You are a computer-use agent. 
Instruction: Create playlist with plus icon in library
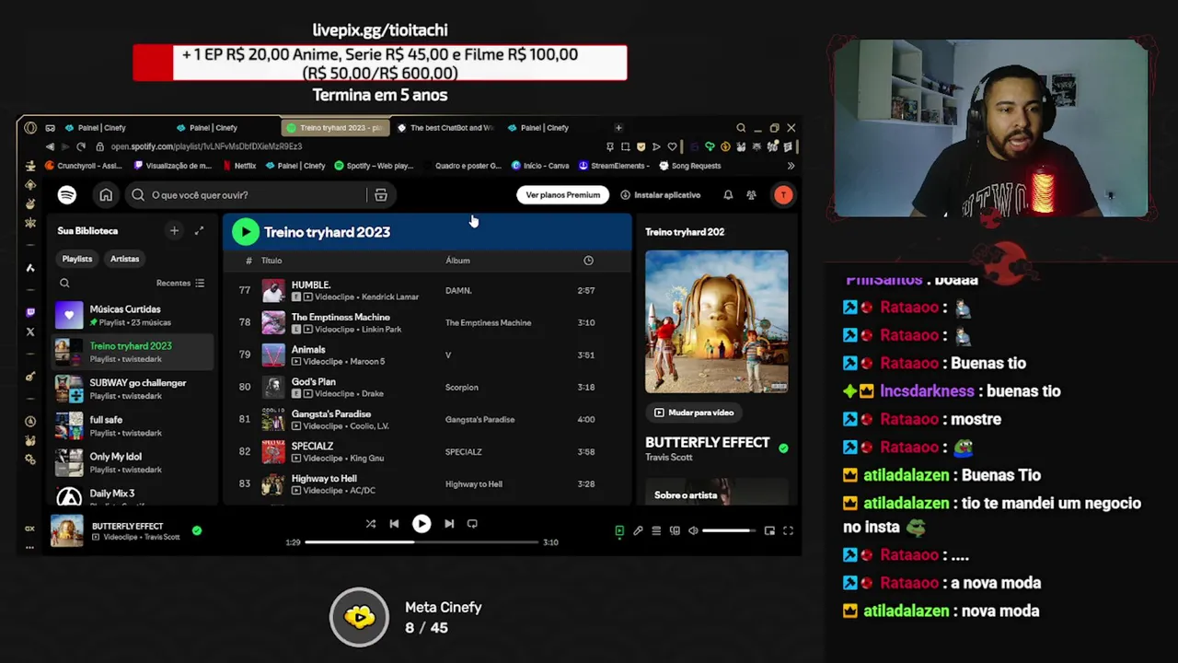pyautogui.click(x=174, y=231)
